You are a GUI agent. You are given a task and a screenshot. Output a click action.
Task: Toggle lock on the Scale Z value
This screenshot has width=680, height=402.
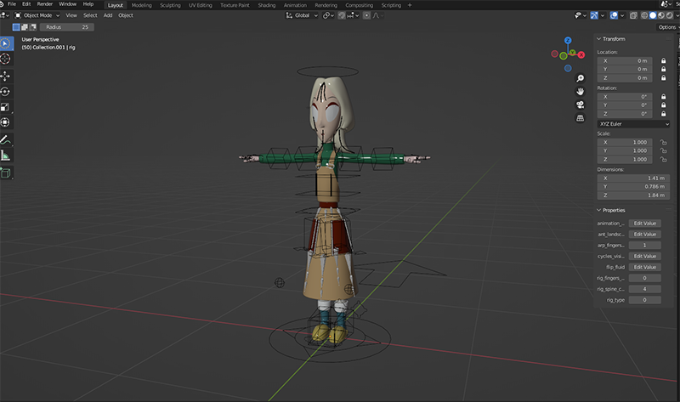pos(664,160)
